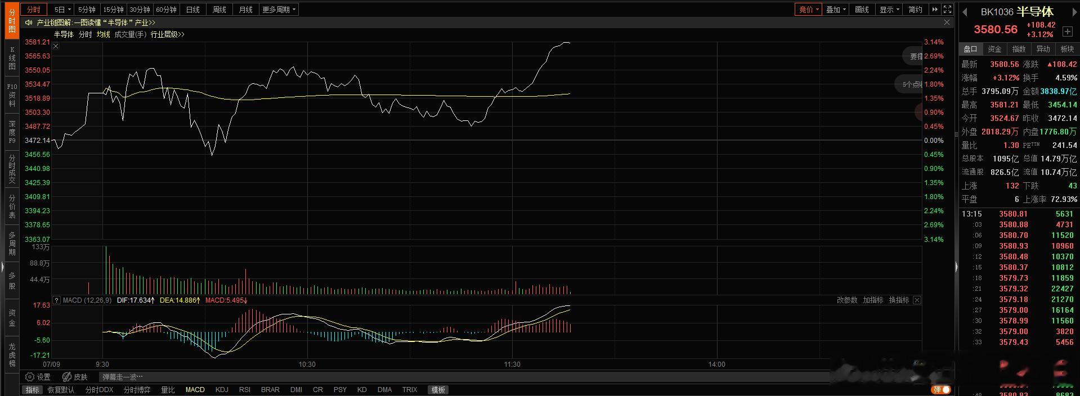Select TRIX indicator
The image size is (1080, 396).
point(410,390)
